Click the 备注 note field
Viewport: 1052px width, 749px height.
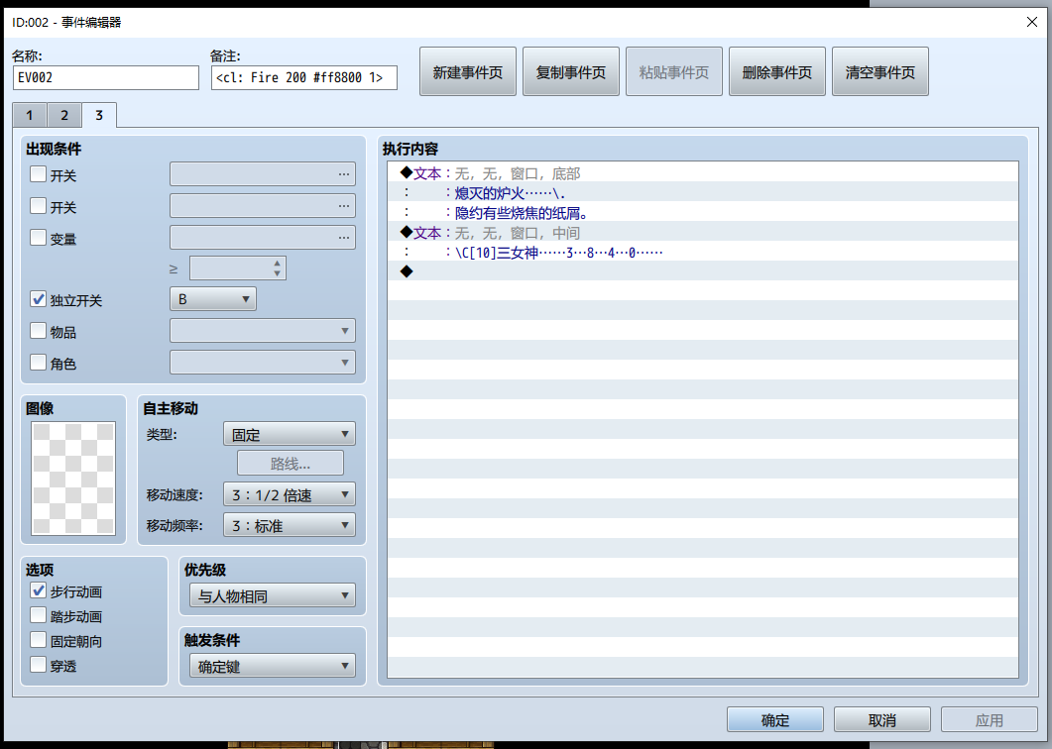304,77
